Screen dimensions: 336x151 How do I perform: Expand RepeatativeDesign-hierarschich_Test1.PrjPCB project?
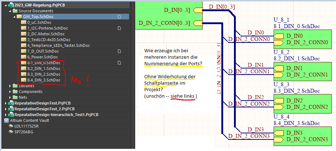pos(5,115)
